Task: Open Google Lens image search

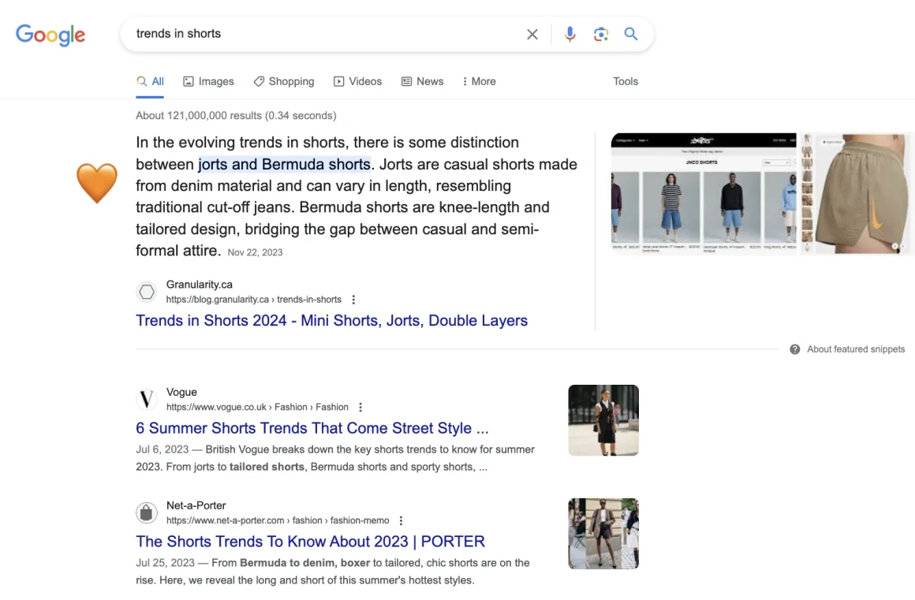Action: [x=600, y=34]
